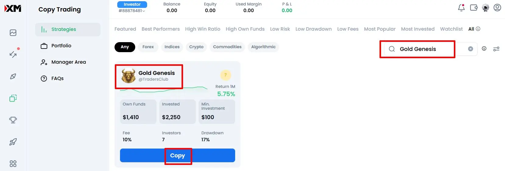Open the Manager Area menu item
This screenshot has height=171, width=505.
(69, 62)
